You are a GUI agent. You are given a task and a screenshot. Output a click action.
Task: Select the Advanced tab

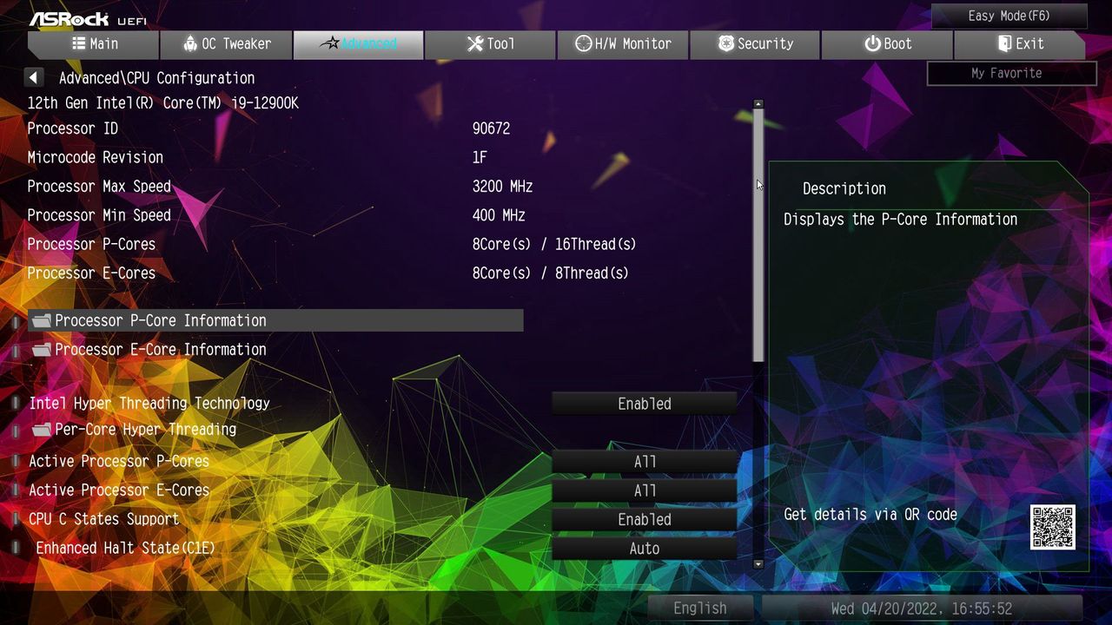[x=358, y=44]
